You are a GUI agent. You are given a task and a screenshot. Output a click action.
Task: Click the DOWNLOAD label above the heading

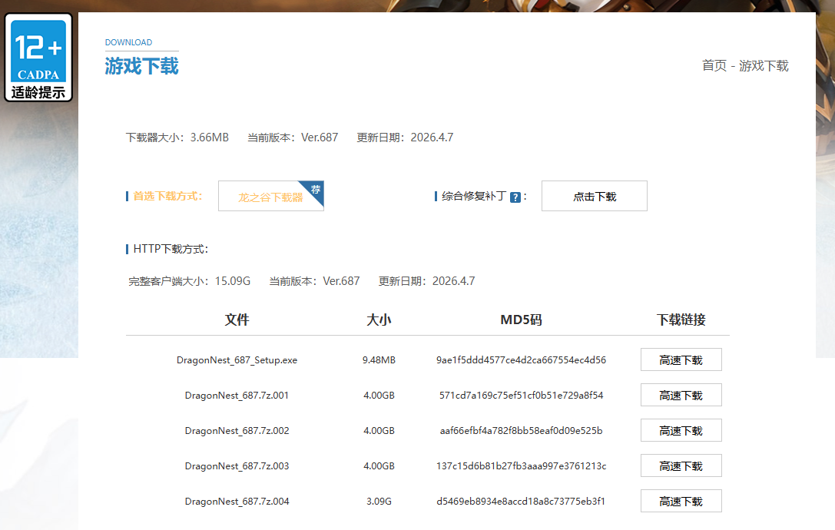pos(128,42)
